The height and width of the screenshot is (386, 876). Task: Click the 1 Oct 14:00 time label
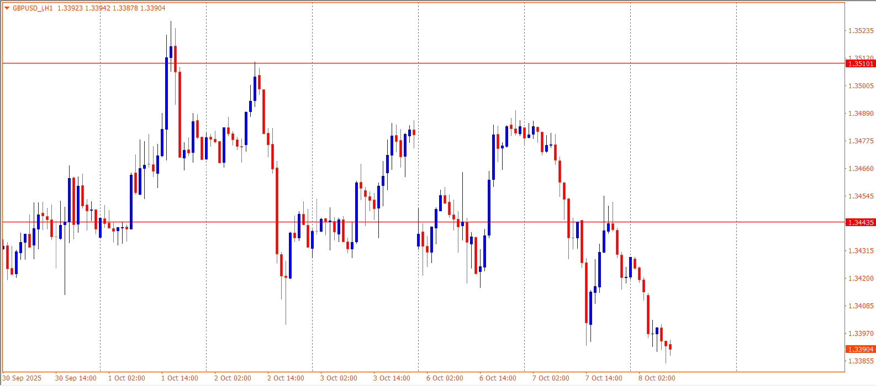(180, 378)
